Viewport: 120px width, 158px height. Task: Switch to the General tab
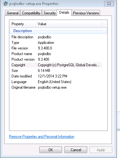click(x=13, y=13)
